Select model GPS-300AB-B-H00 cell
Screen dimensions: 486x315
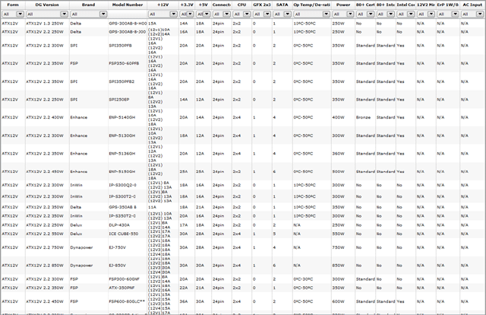(x=128, y=24)
